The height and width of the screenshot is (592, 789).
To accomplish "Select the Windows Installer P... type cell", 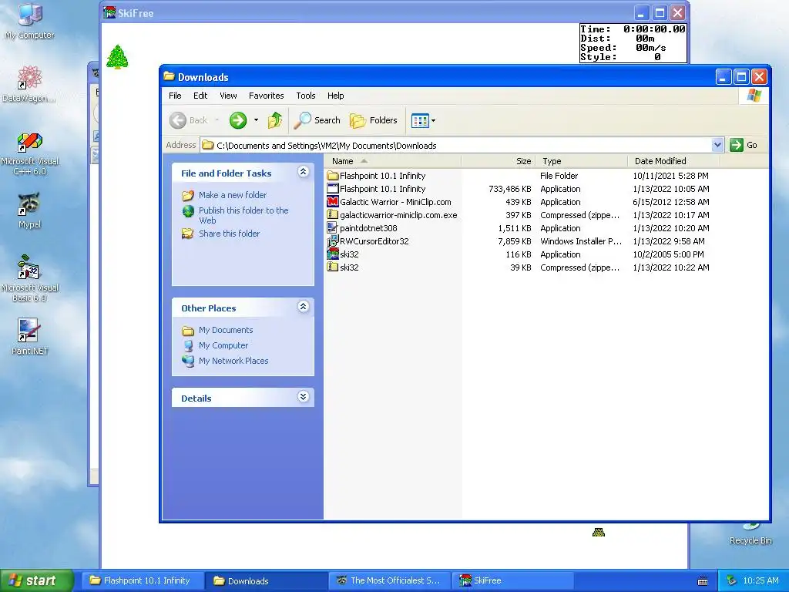I will 581,241.
